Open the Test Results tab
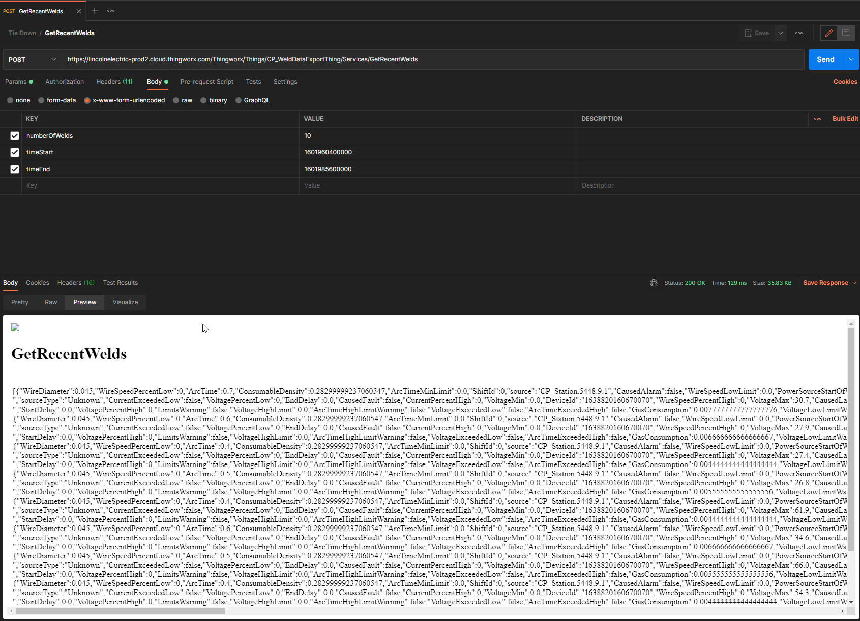 click(121, 283)
